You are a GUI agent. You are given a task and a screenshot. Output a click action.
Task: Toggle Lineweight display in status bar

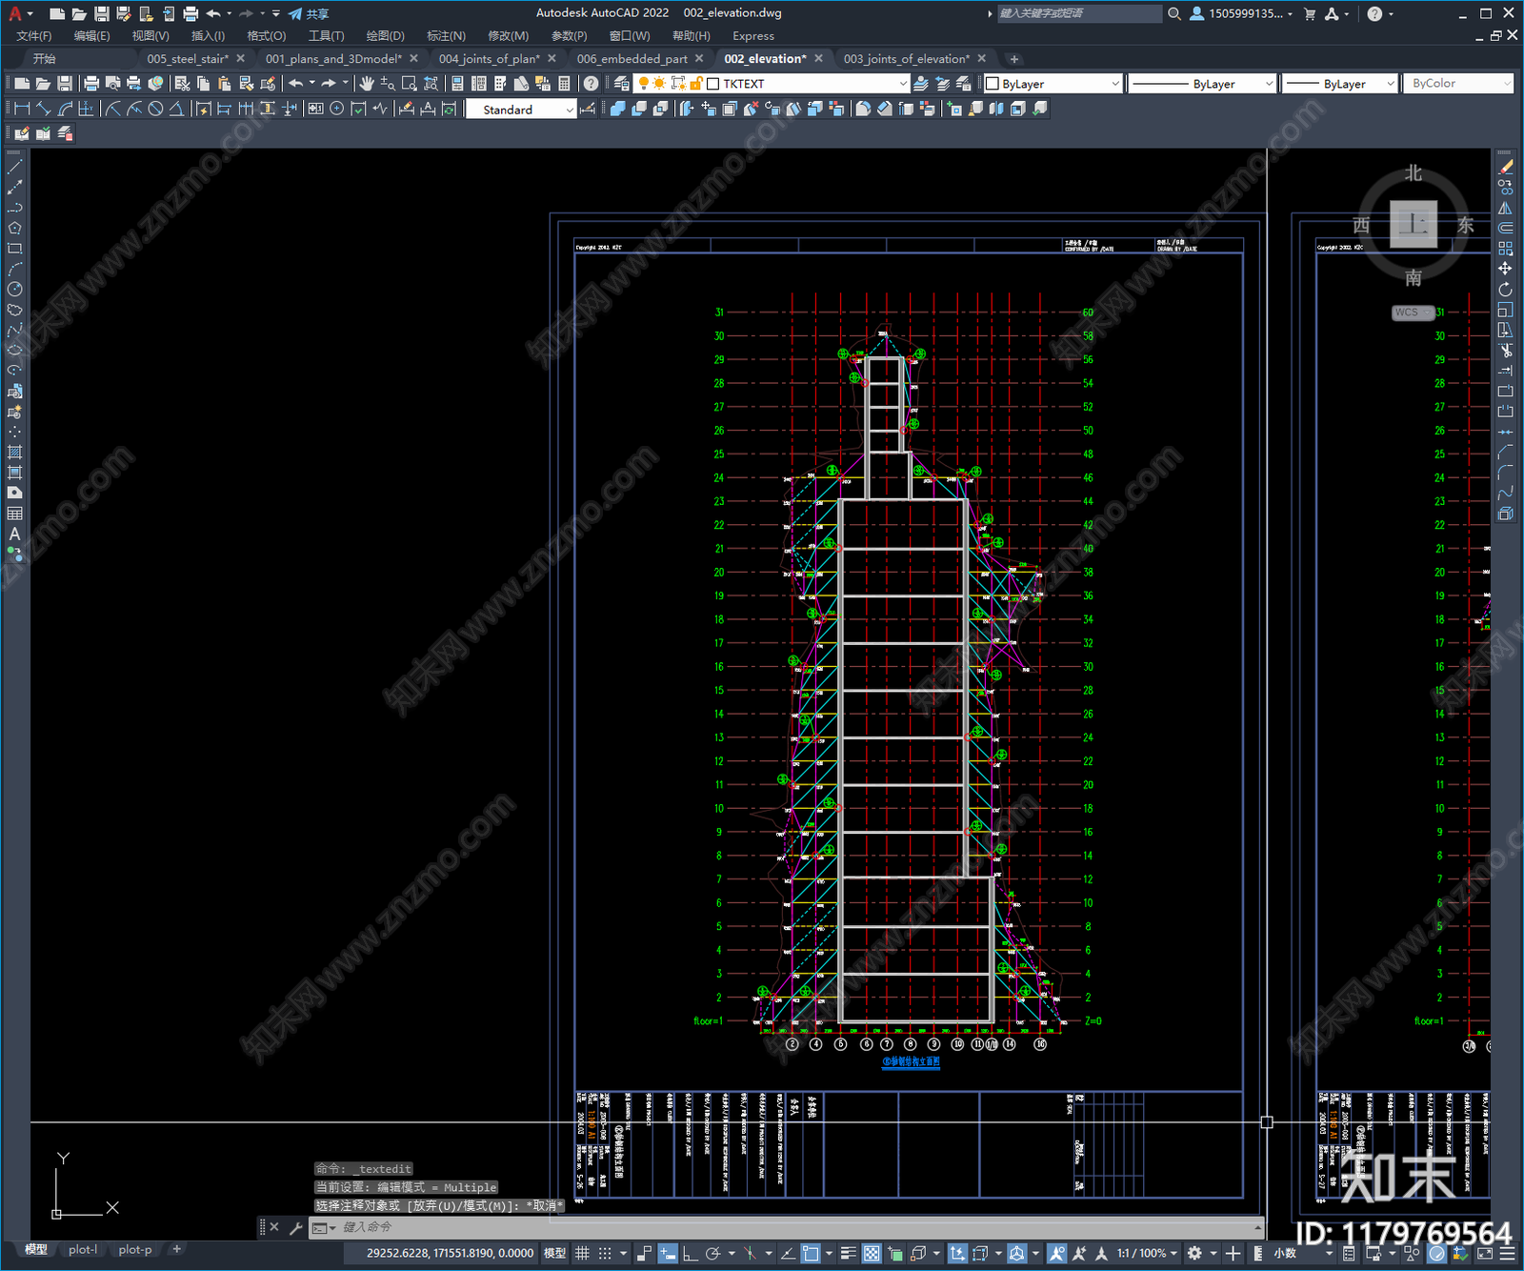click(848, 1253)
